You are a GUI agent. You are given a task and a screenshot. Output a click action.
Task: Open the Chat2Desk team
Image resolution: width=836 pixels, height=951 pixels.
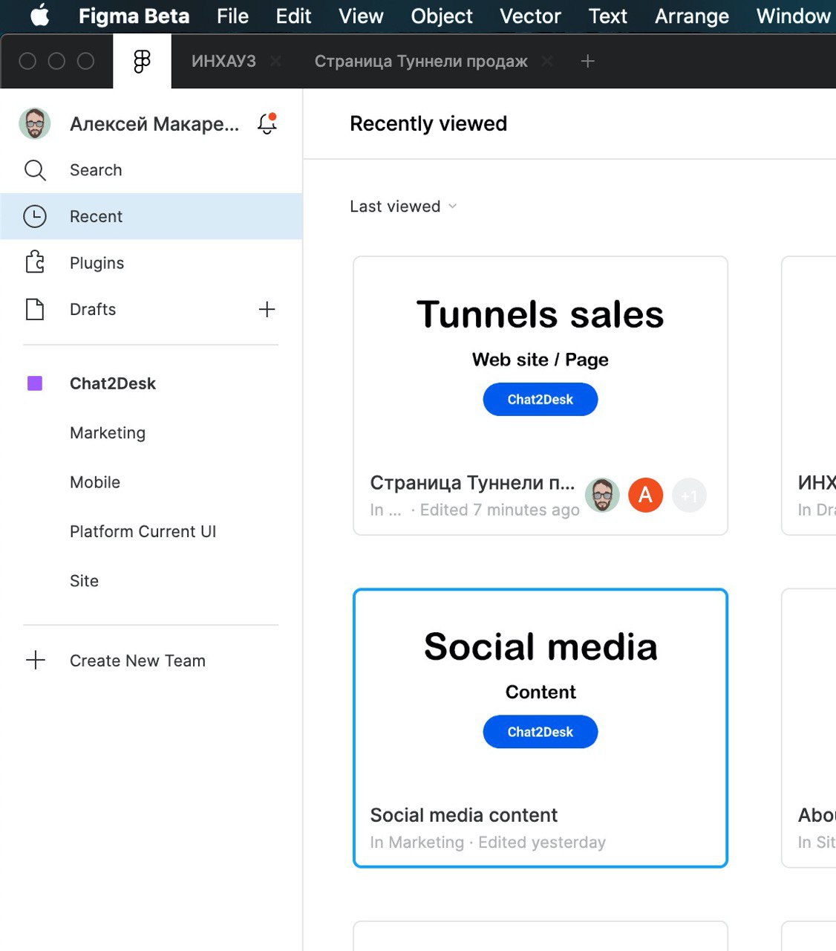[113, 383]
